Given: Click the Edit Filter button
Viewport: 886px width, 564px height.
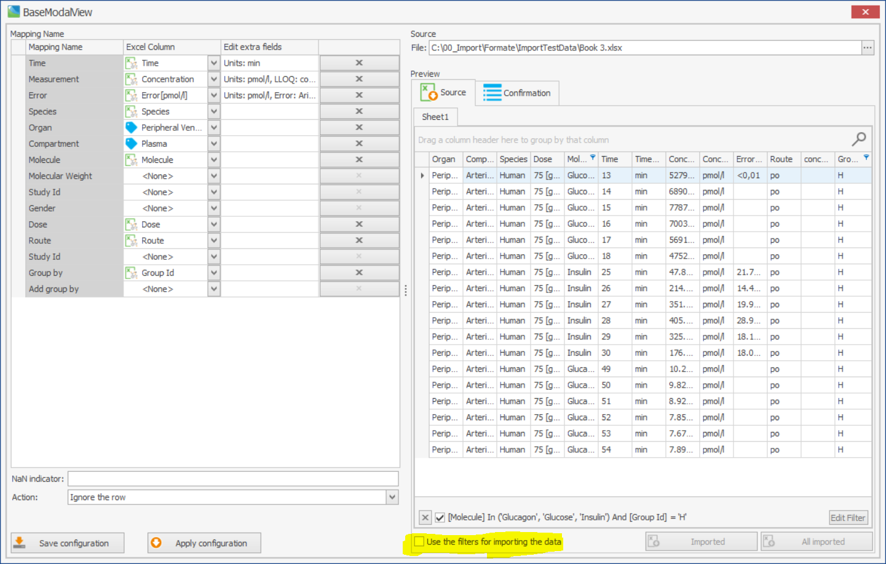Looking at the screenshot, I should [848, 517].
